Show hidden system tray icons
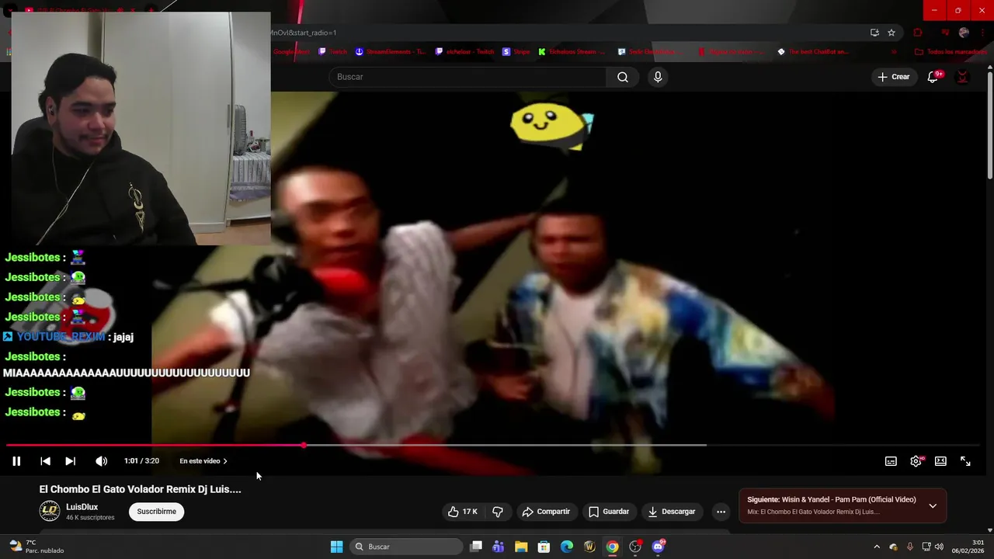 (x=877, y=547)
